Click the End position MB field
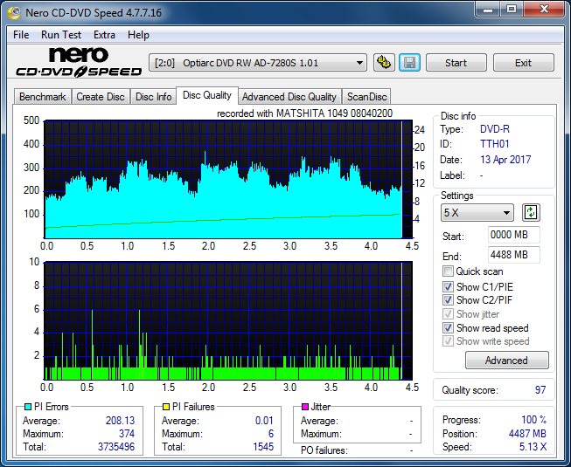 point(513,255)
